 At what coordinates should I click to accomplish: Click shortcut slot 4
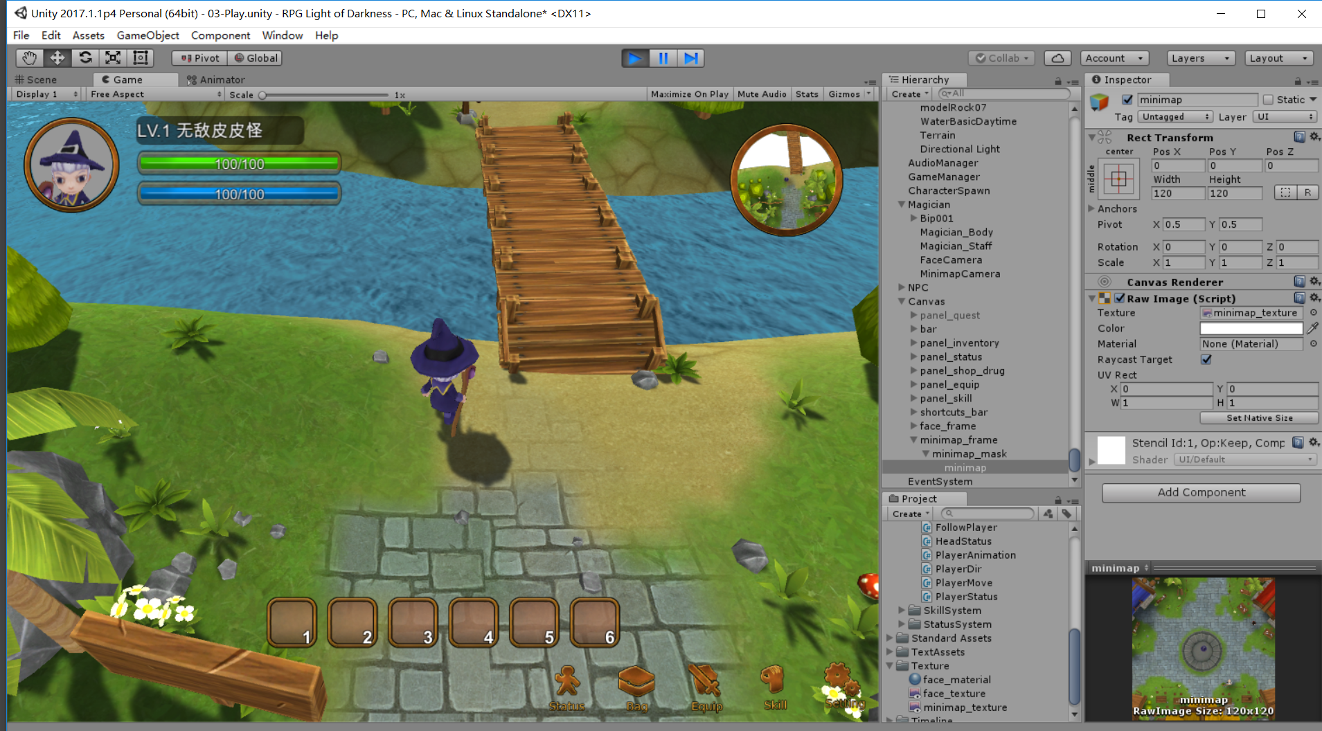474,622
